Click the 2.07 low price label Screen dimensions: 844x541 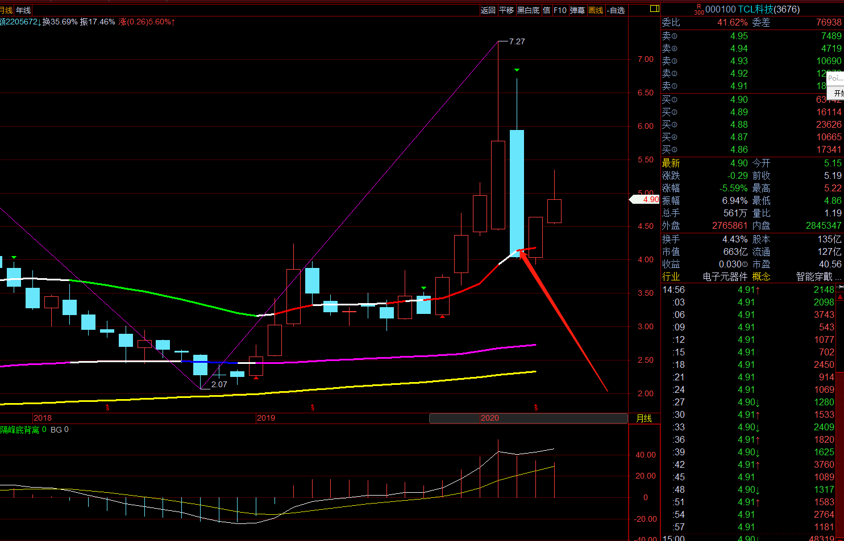219,384
